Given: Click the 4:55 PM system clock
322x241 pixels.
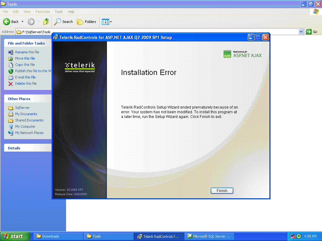Looking at the screenshot, I should pyautogui.click(x=310, y=236).
